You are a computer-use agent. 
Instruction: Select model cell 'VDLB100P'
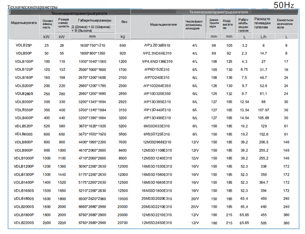point(24,61)
